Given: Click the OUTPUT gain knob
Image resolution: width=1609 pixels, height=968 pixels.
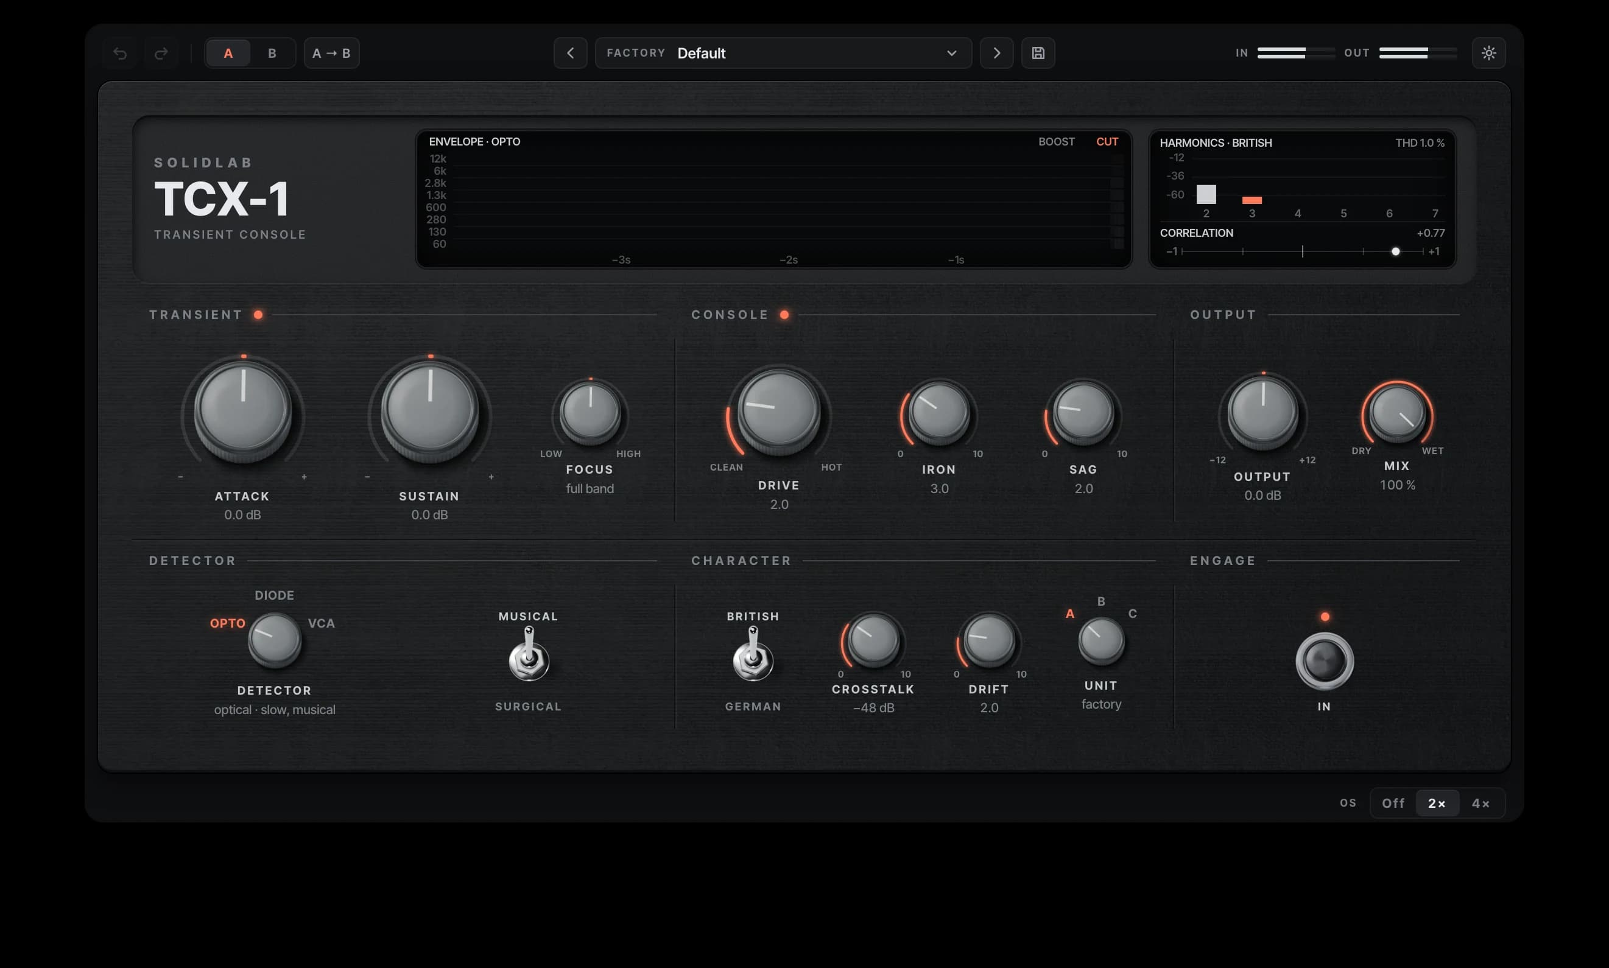Looking at the screenshot, I should [x=1262, y=413].
